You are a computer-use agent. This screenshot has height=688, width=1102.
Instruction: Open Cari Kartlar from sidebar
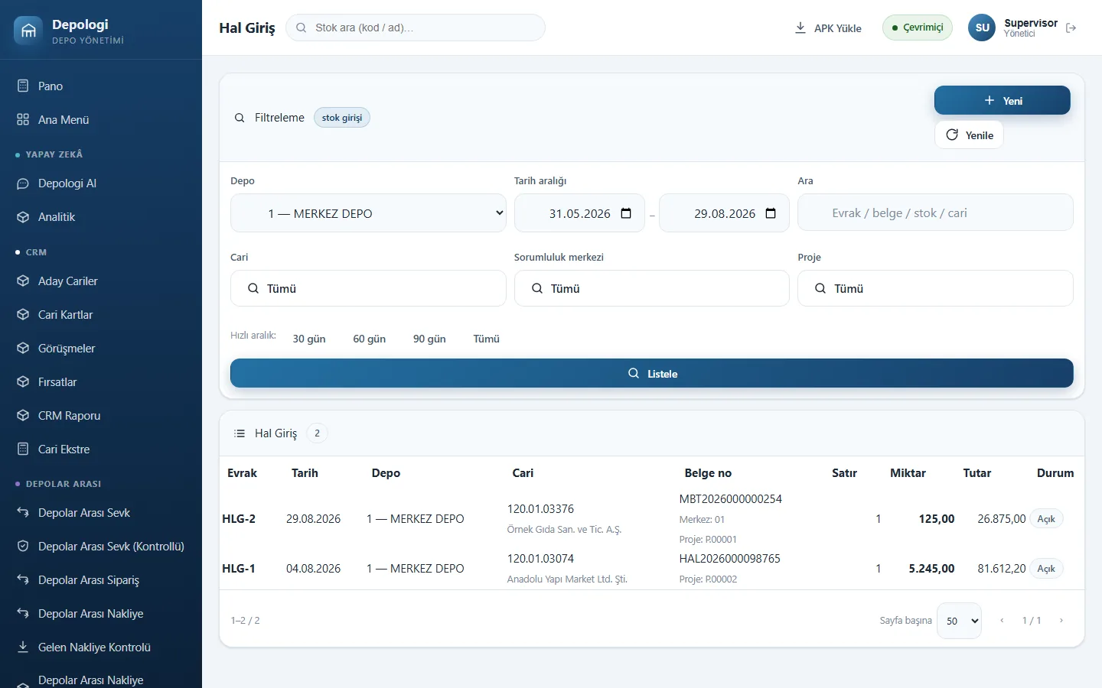[101, 315]
